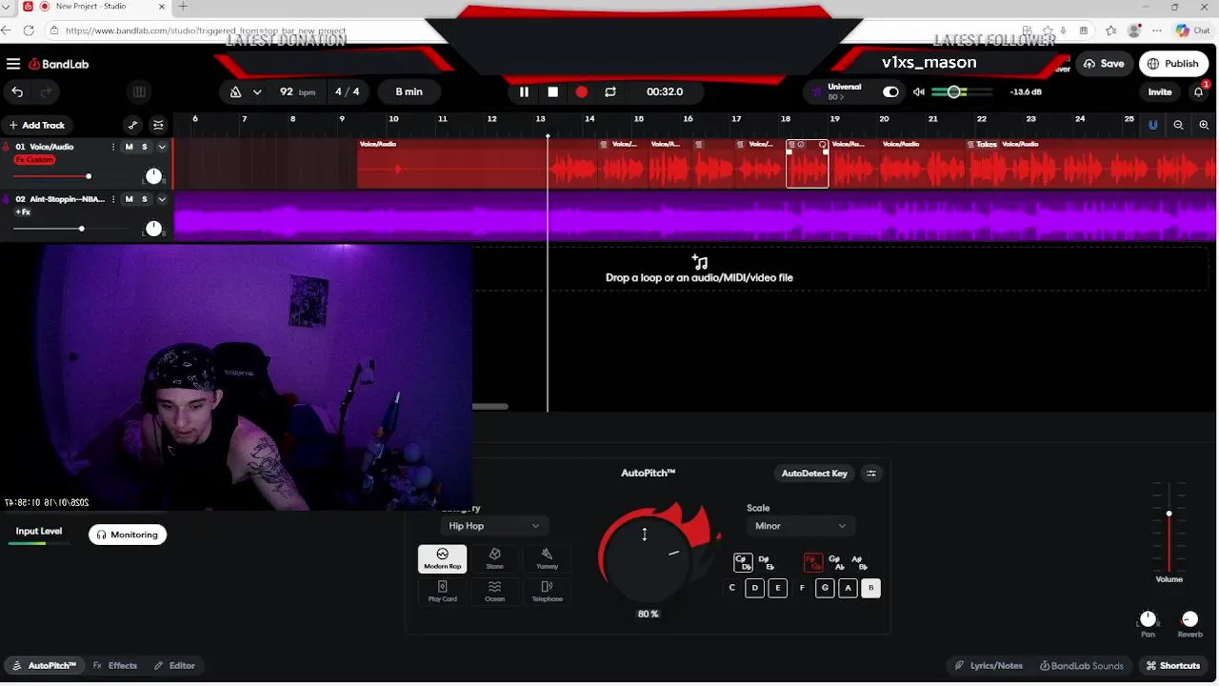This screenshot has width=1219, height=686.
Task: Open the virtual MIDI keyboard
Action: [x=139, y=91]
